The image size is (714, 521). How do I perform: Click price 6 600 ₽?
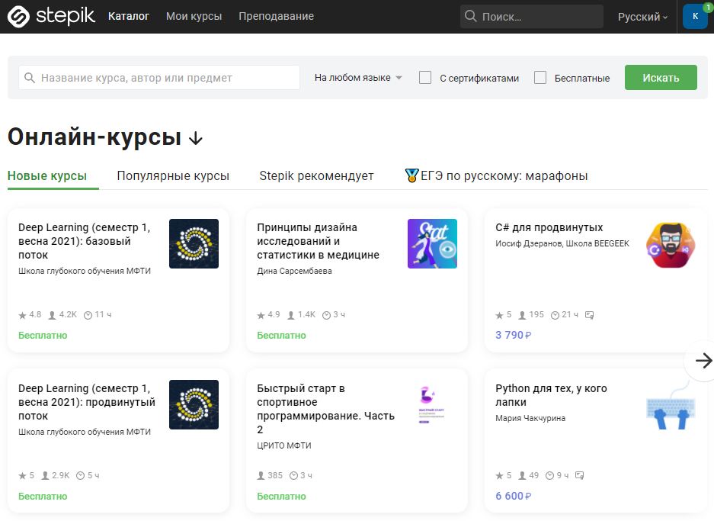(x=513, y=497)
